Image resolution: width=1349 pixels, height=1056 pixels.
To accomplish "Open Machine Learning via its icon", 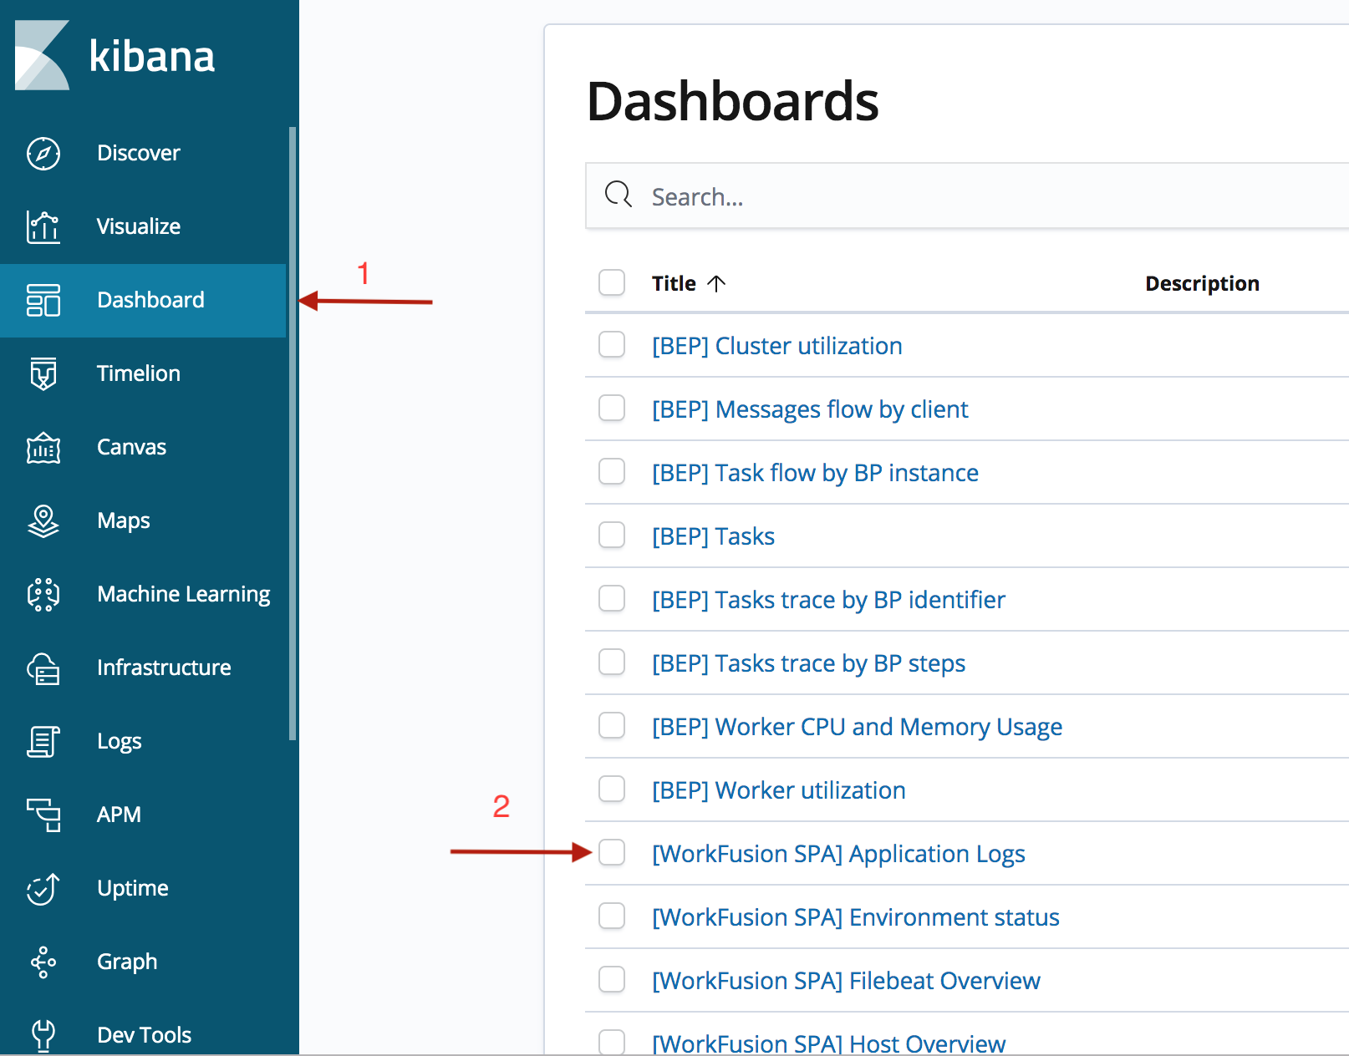I will point(43,594).
